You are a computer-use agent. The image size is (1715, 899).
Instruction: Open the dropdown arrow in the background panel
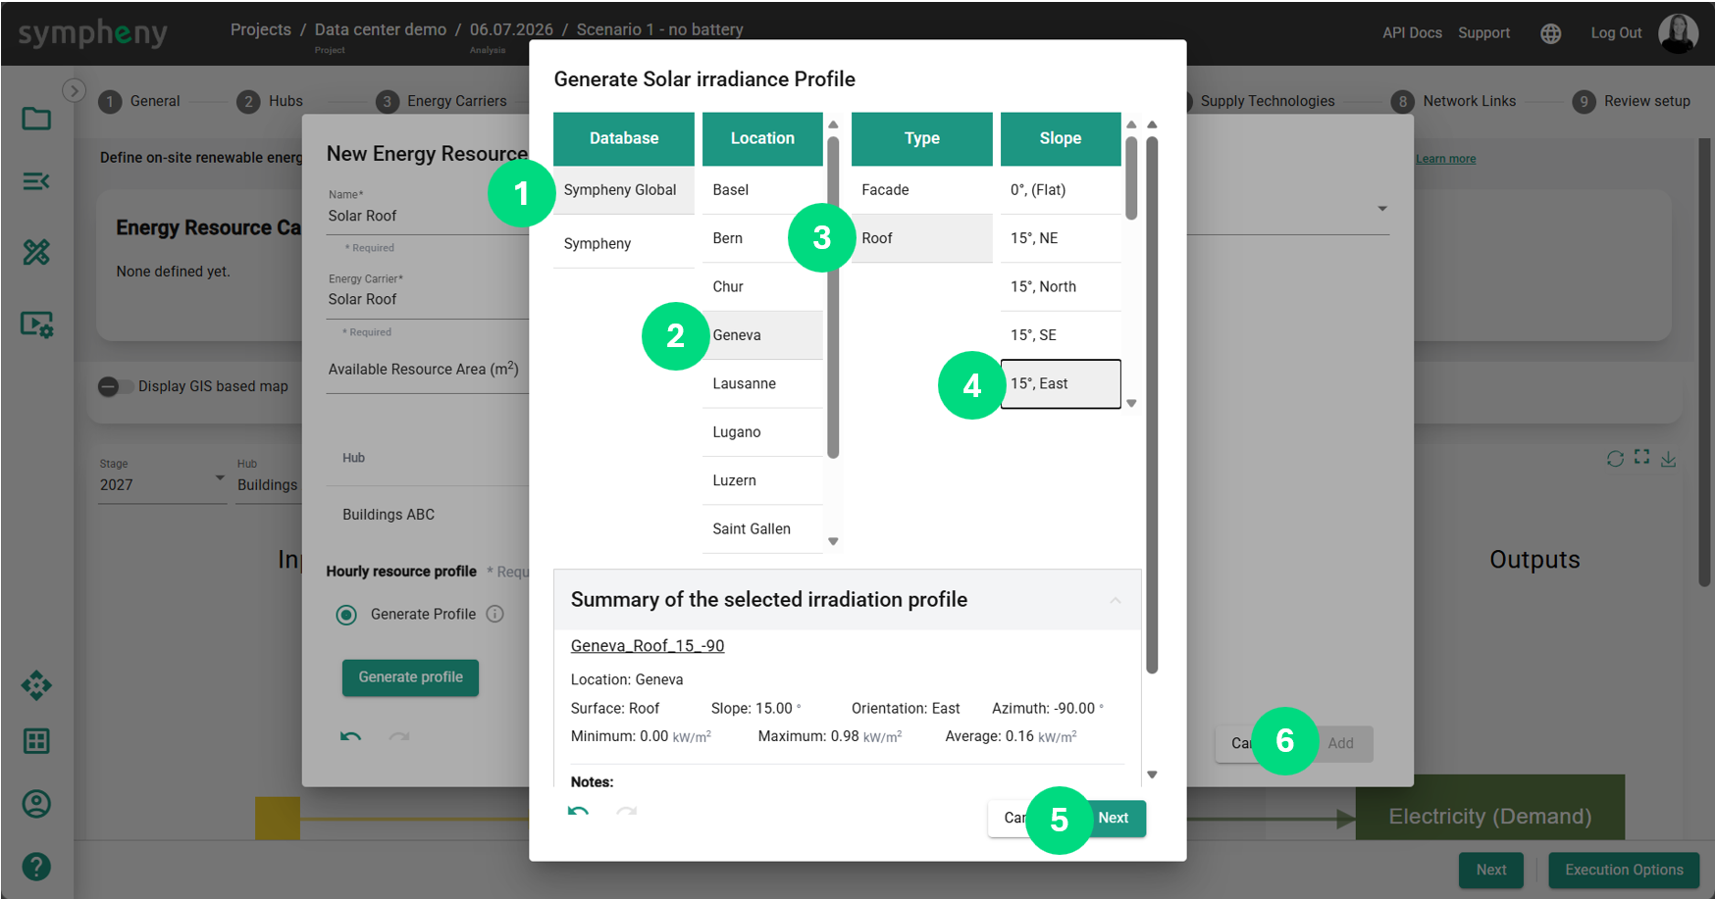[1382, 209]
